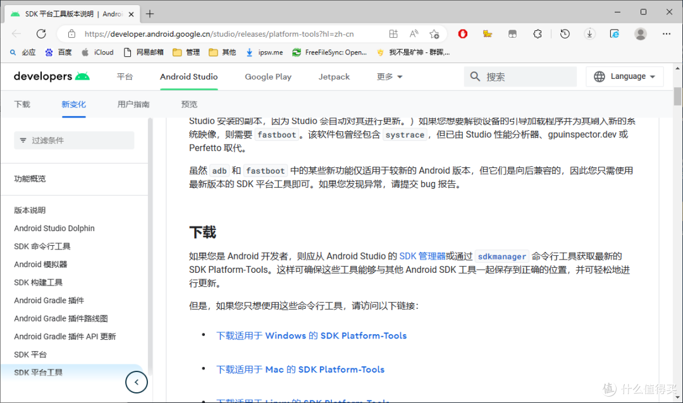
Task: Open browser settings three-dot menu
Action: point(667,34)
